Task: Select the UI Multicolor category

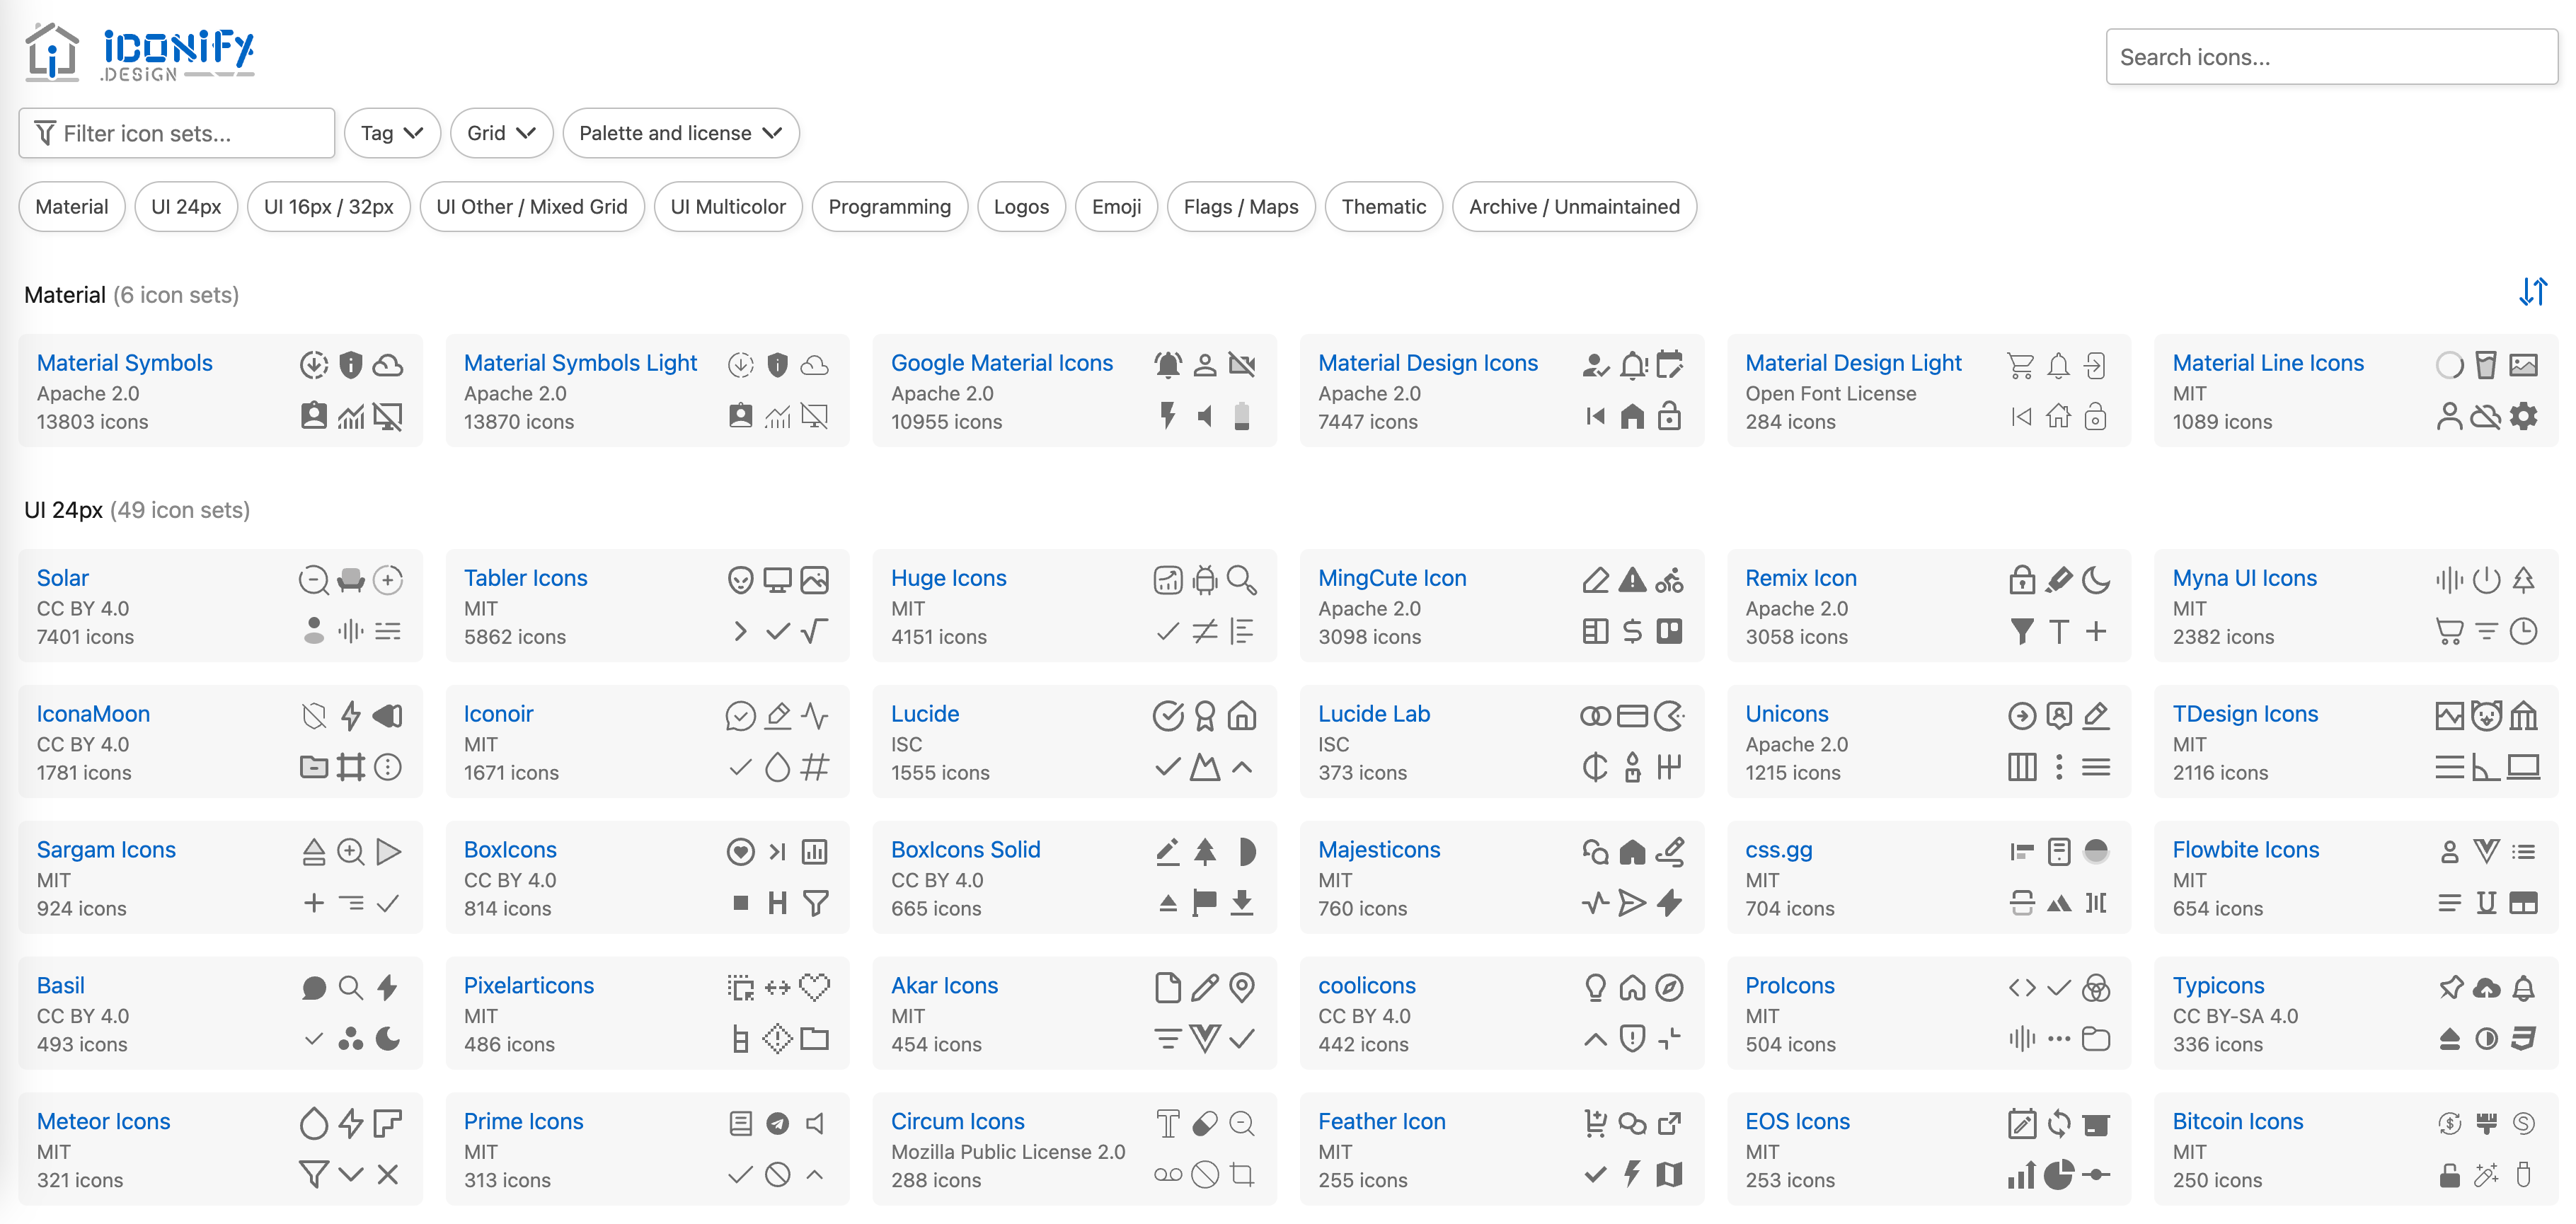Action: pyautogui.click(x=728, y=207)
